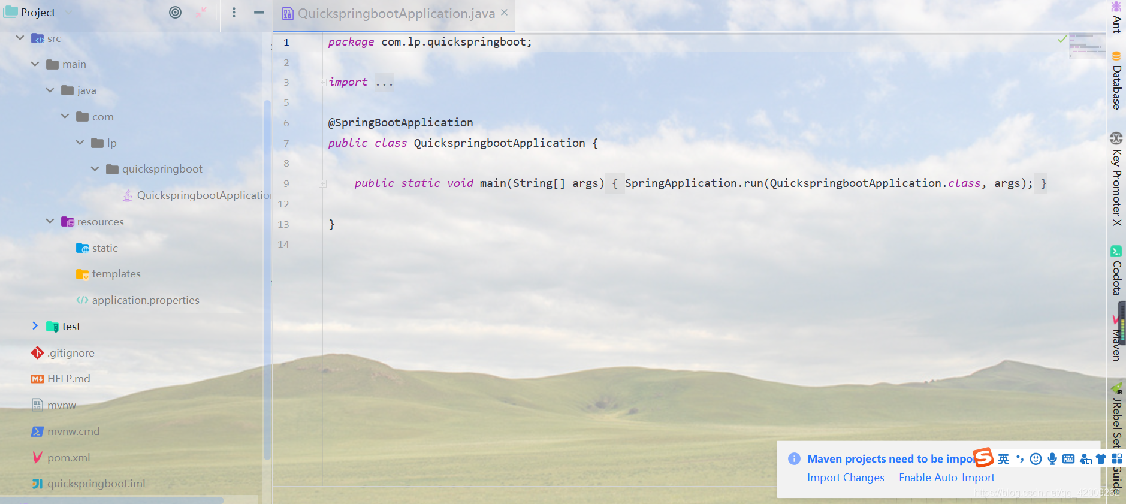Screen dimensions: 1126x504
Task: Open the Codota tool window
Action: pyautogui.click(x=1116, y=270)
